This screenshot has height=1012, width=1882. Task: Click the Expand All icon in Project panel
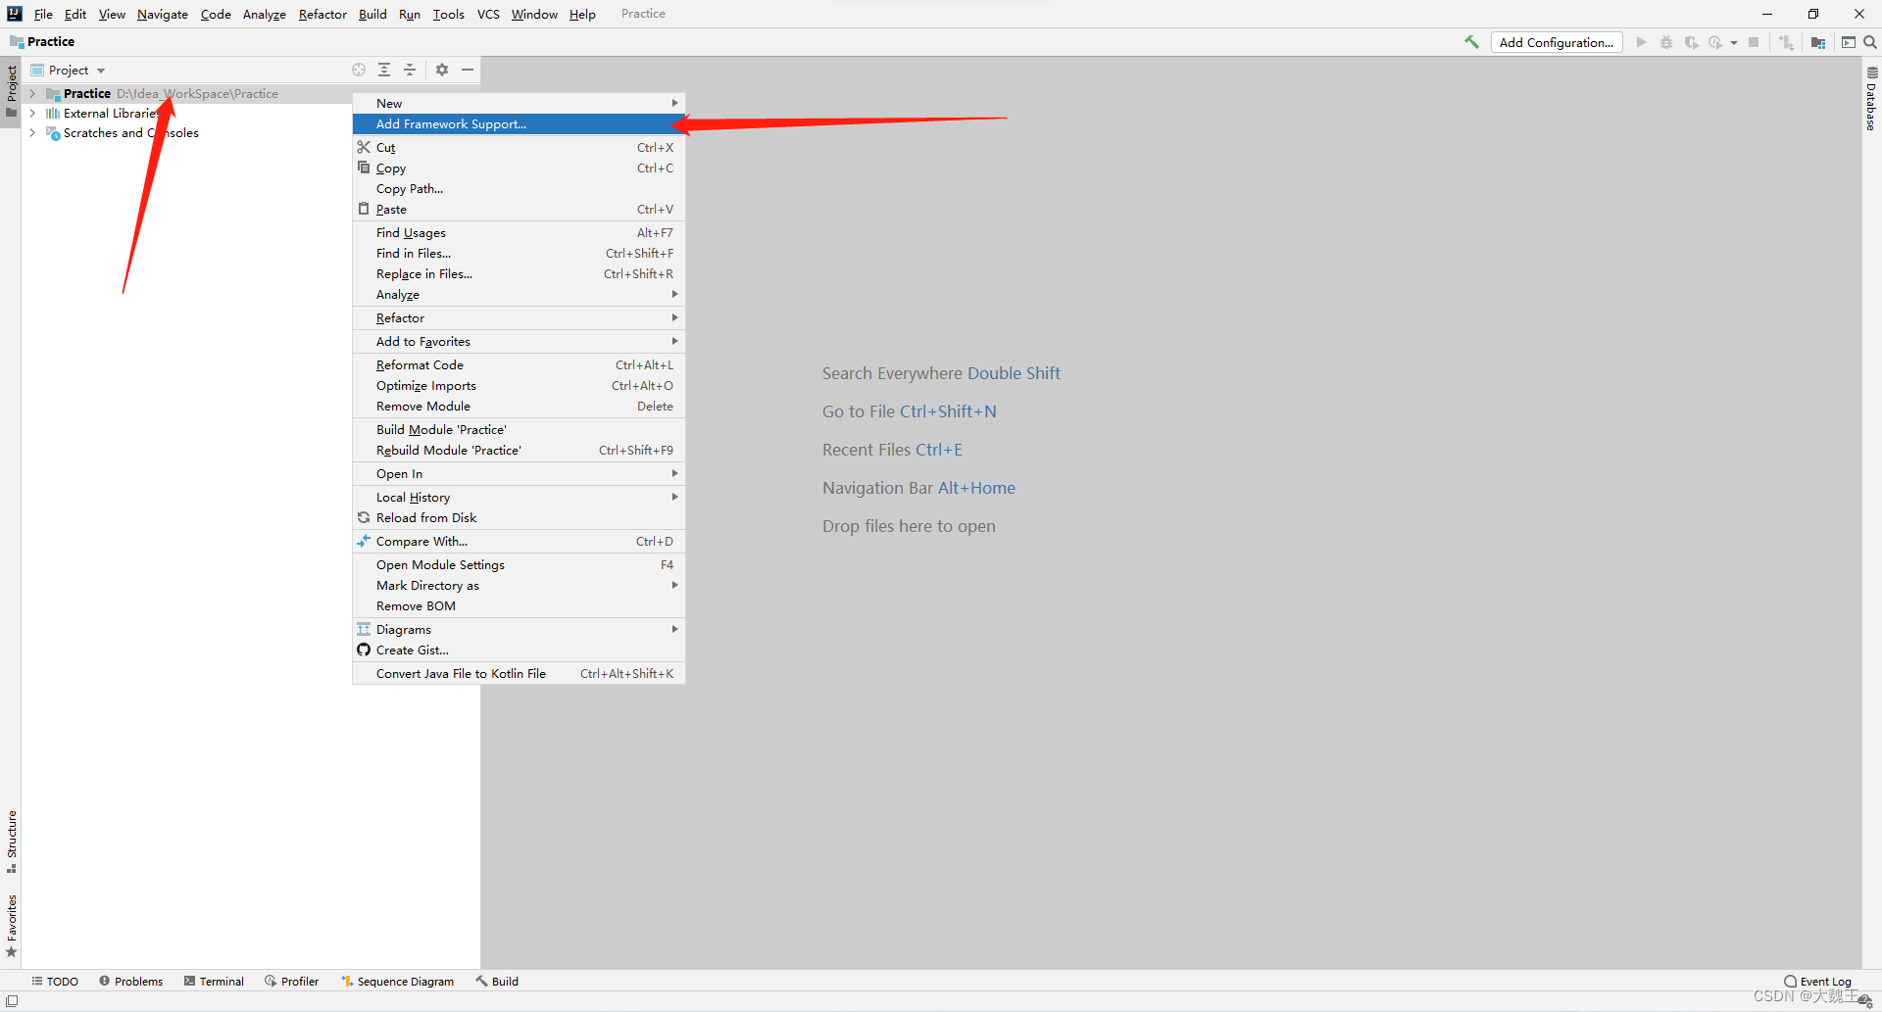(384, 70)
